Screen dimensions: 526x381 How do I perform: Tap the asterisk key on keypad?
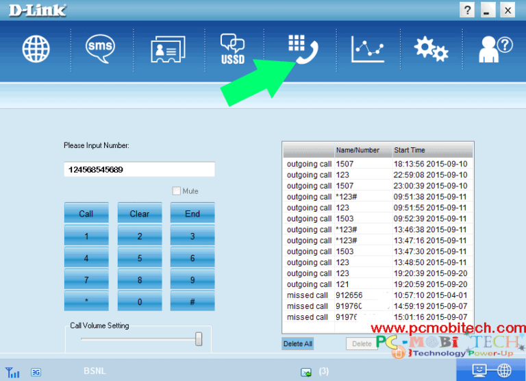[86, 301]
